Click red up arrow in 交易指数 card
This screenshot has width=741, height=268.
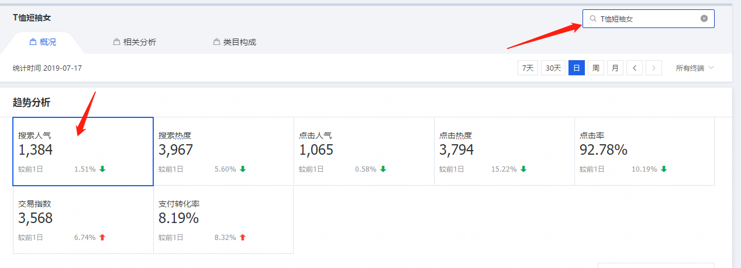(x=102, y=238)
